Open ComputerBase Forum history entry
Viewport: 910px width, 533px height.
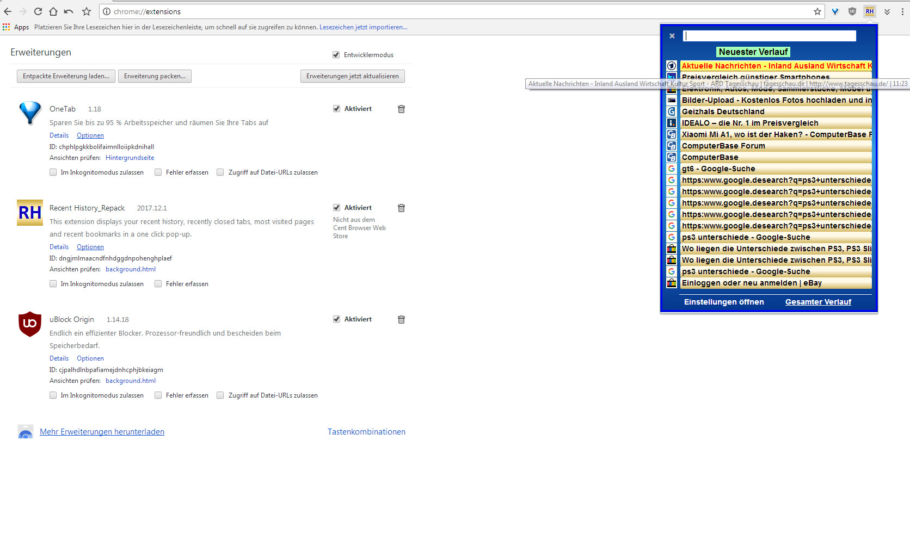pyautogui.click(x=776, y=146)
